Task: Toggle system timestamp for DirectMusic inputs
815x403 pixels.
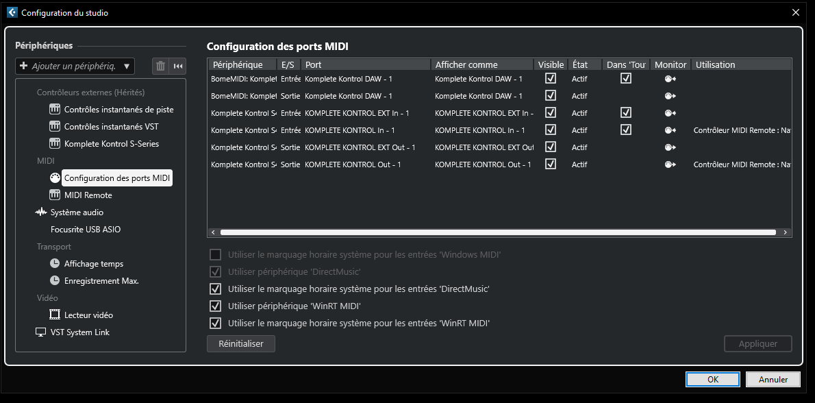Action: pos(216,289)
